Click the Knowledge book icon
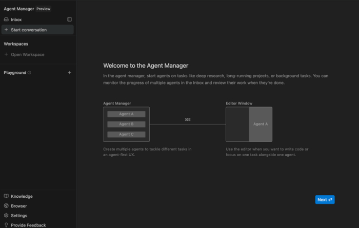 [6, 196]
